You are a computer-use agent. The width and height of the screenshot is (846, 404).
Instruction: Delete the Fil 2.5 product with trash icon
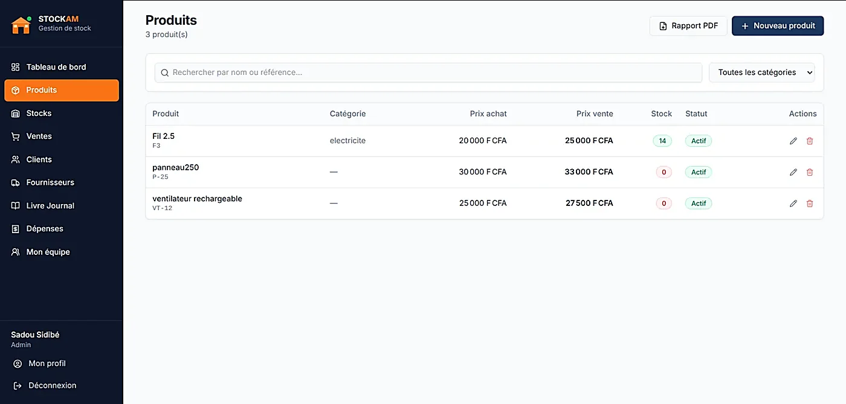coord(810,141)
